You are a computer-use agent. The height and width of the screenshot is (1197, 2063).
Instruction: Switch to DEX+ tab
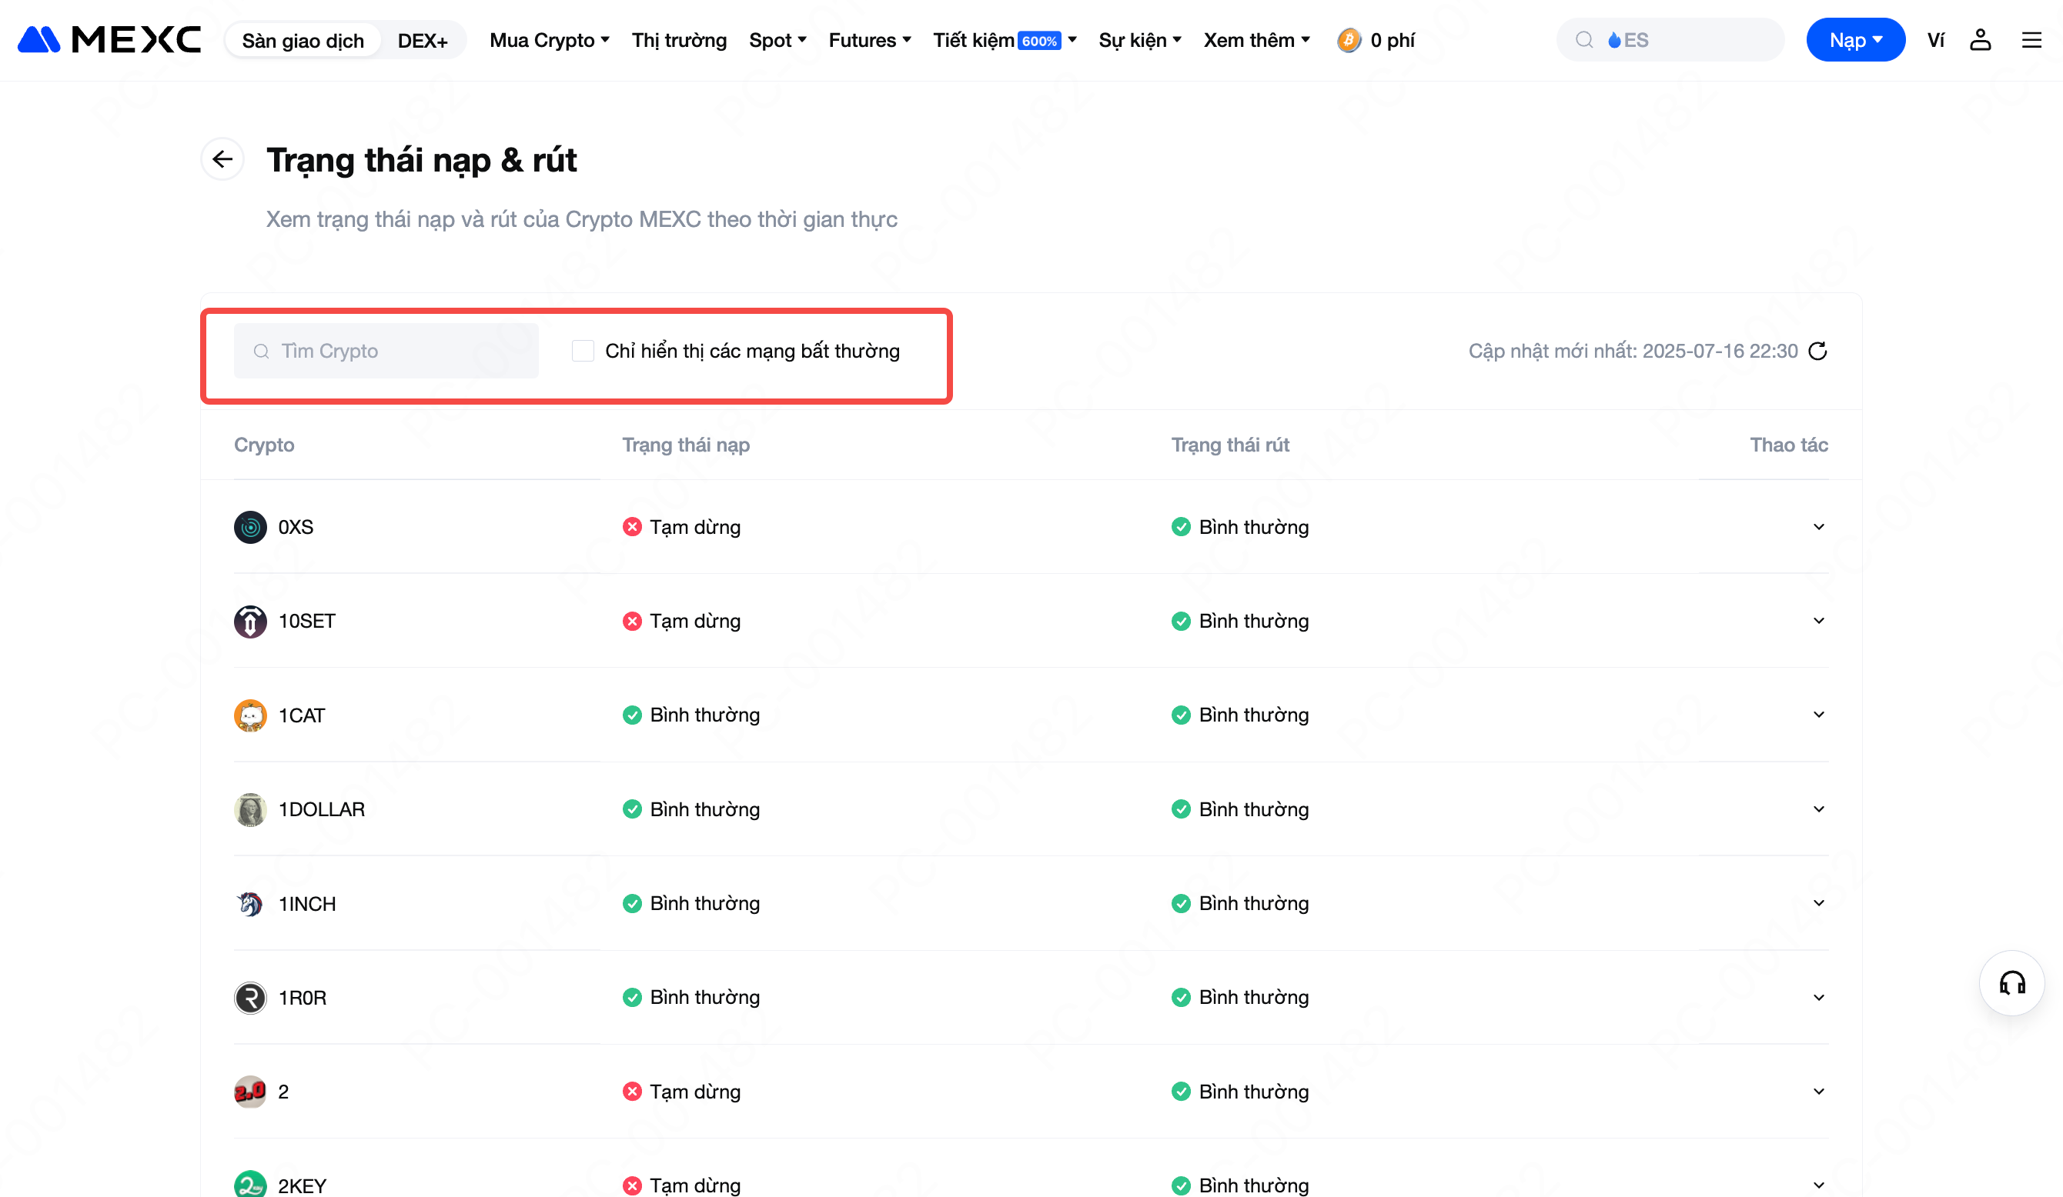[423, 40]
